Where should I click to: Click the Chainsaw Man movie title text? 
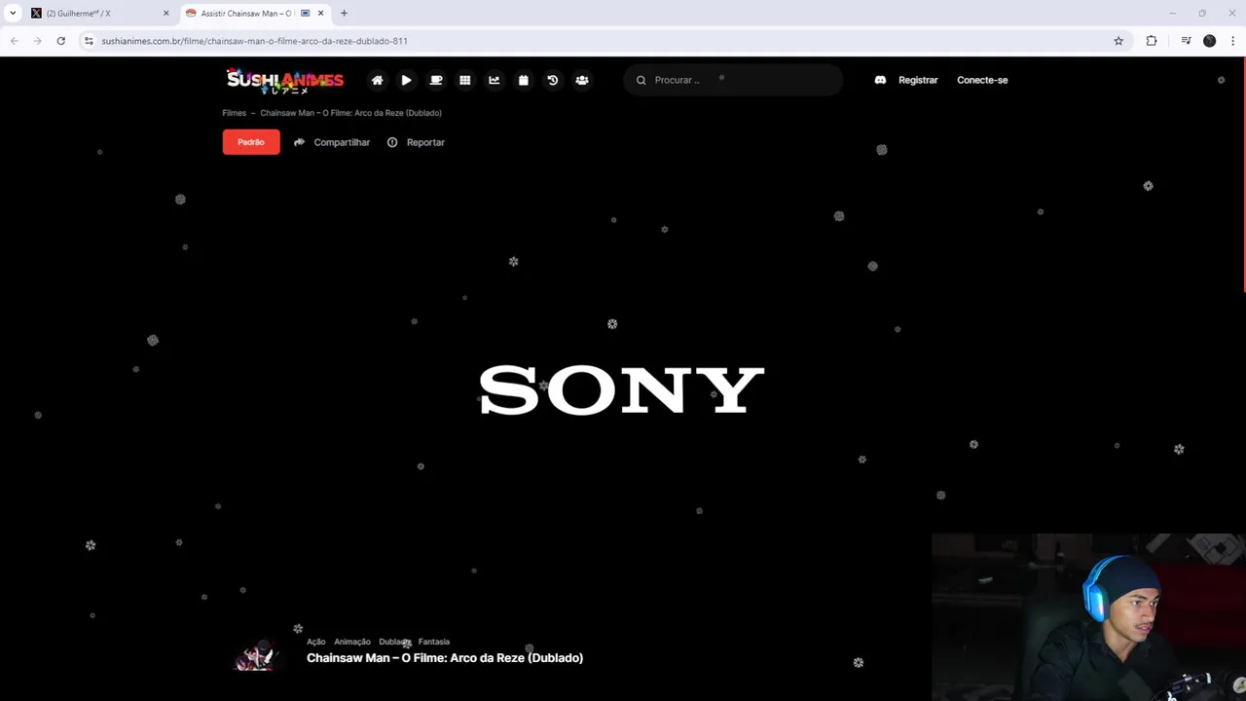[445, 658]
